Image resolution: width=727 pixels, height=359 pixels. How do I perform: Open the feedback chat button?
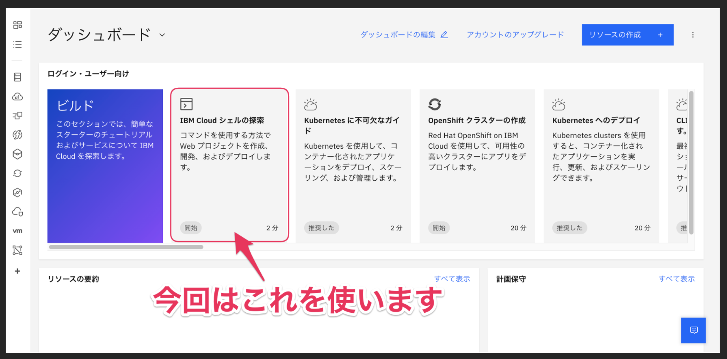coord(694,330)
